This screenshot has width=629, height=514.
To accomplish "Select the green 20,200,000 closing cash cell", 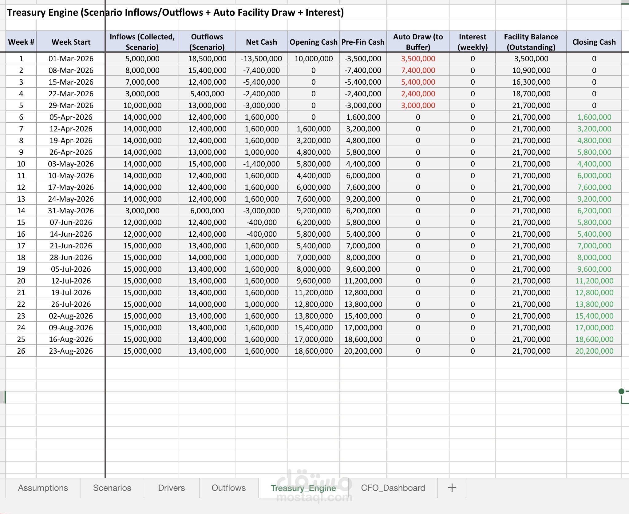I will [594, 351].
